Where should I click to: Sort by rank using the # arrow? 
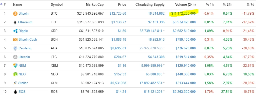coord(1,4)
